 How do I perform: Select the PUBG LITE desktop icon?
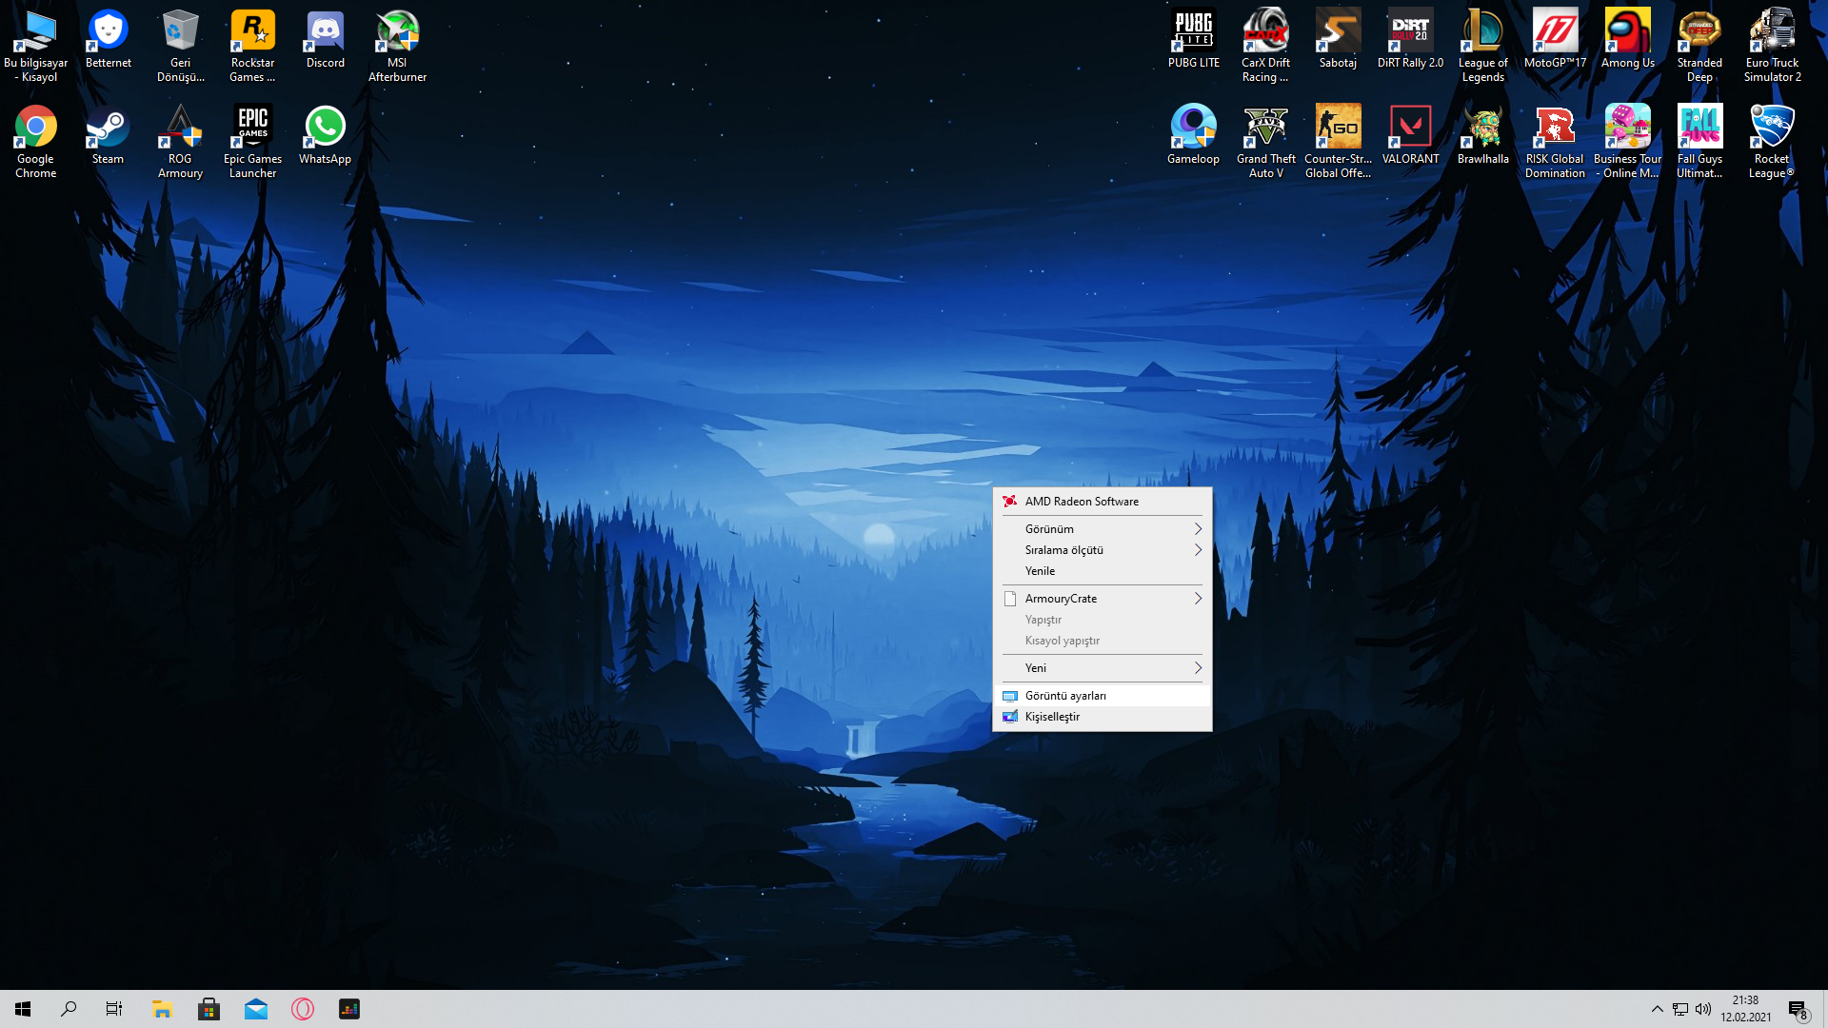click(1194, 39)
